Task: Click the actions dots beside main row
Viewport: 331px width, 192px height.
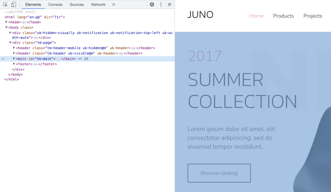Action: 3,59
